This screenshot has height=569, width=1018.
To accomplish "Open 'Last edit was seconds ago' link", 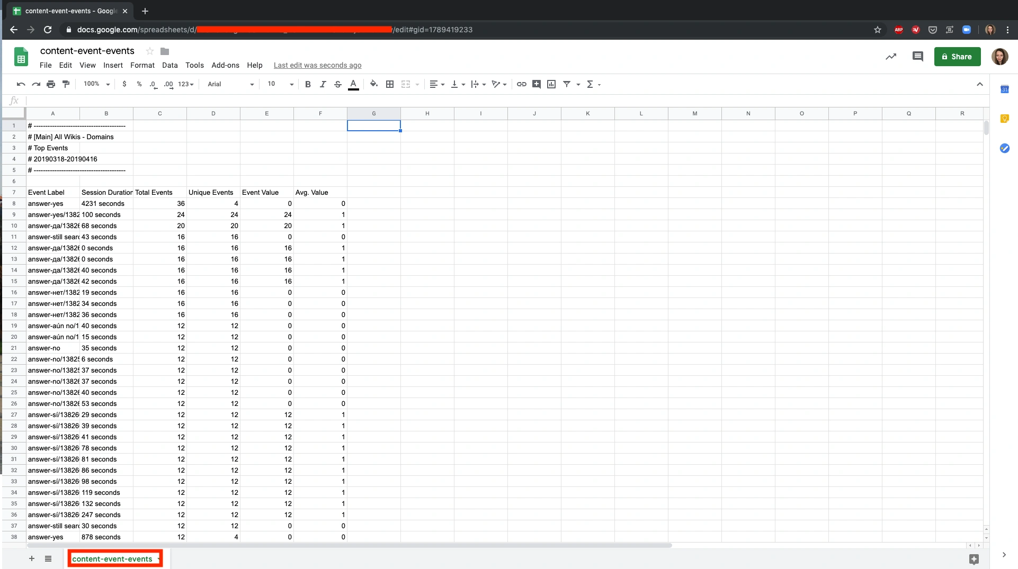I will pyautogui.click(x=317, y=65).
